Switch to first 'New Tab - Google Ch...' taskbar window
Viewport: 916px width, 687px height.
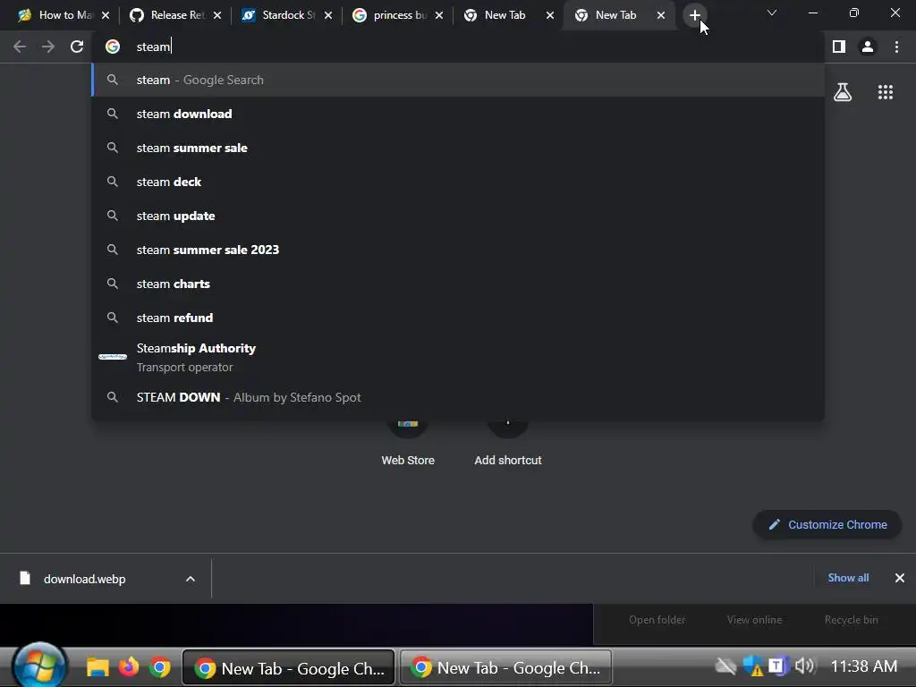click(289, 667)
